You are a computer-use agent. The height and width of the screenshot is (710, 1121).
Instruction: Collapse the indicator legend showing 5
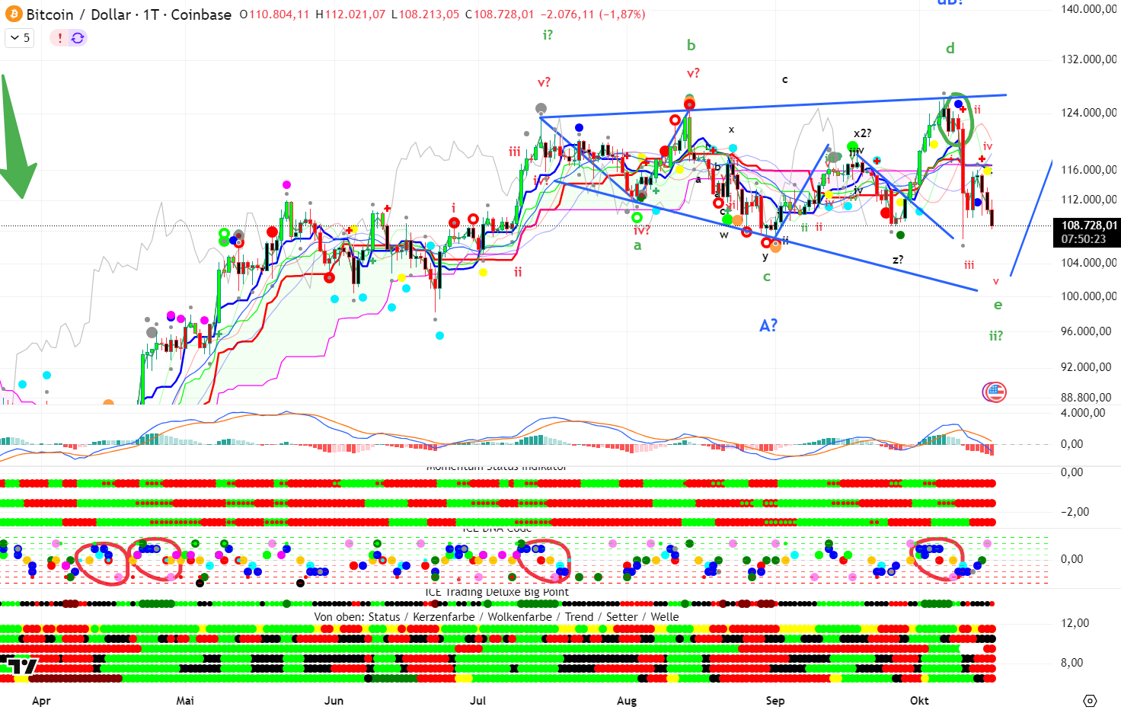(x=20, y=38)
